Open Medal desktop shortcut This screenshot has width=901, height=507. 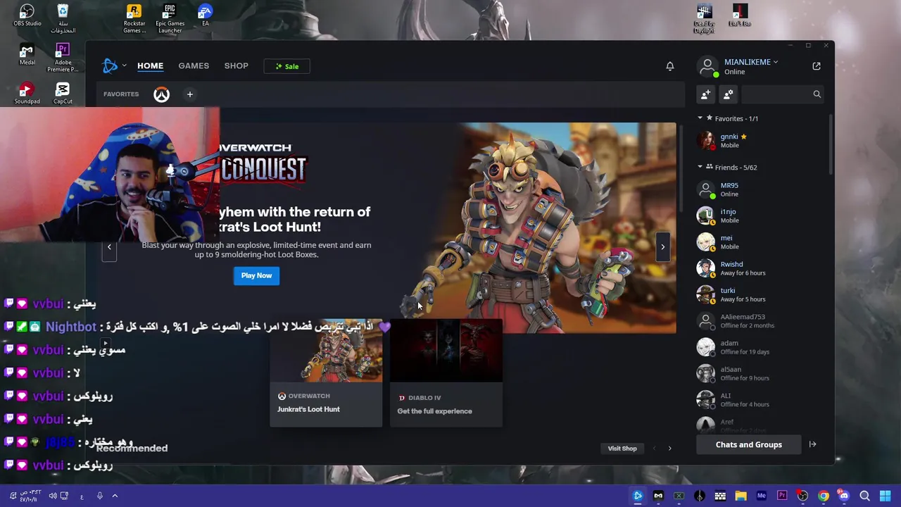coord(27,54)
